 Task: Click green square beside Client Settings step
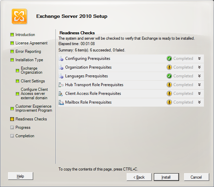coord(17,81)
